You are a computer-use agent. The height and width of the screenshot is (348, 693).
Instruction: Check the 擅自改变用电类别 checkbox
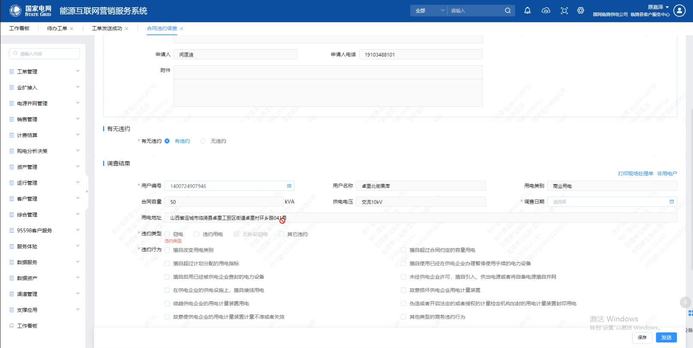click(167, 250)
